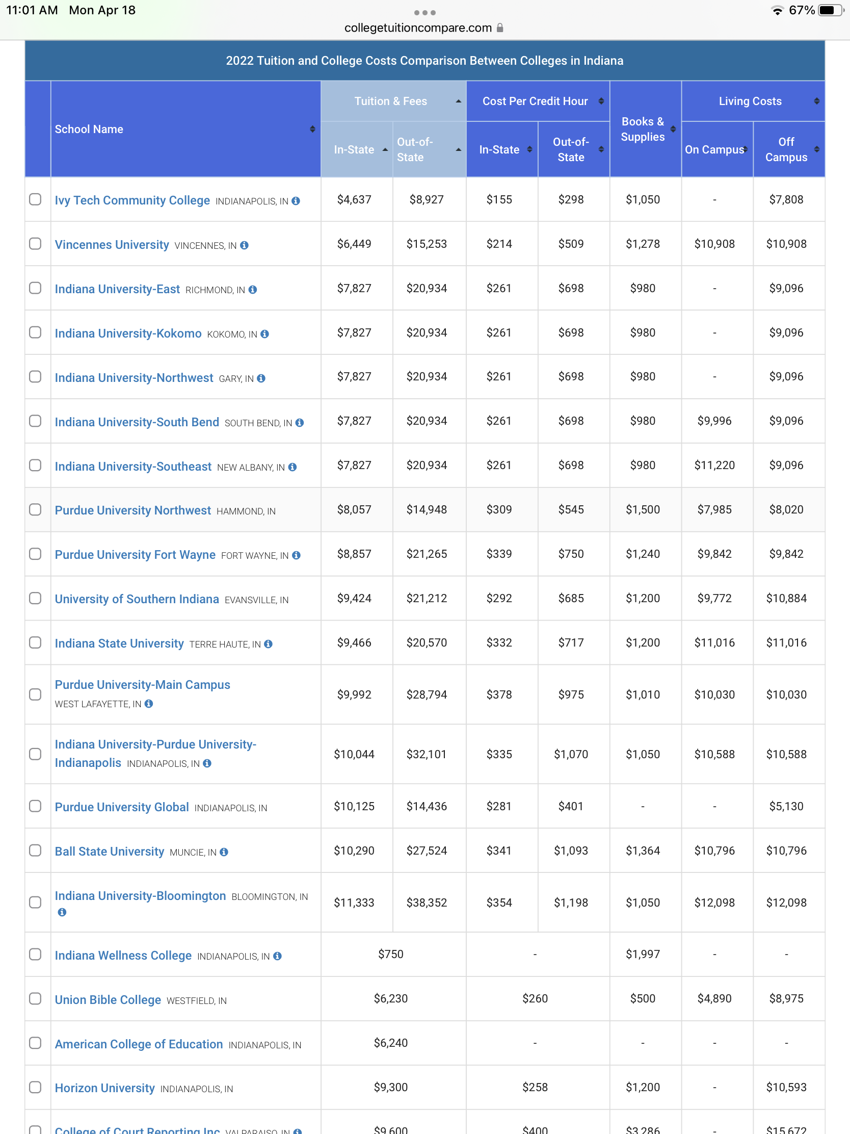Viewport: 850px width, 1134px height.
Task: Tap info icon under Purdue University-Main Campus
Action: point(149,704)
